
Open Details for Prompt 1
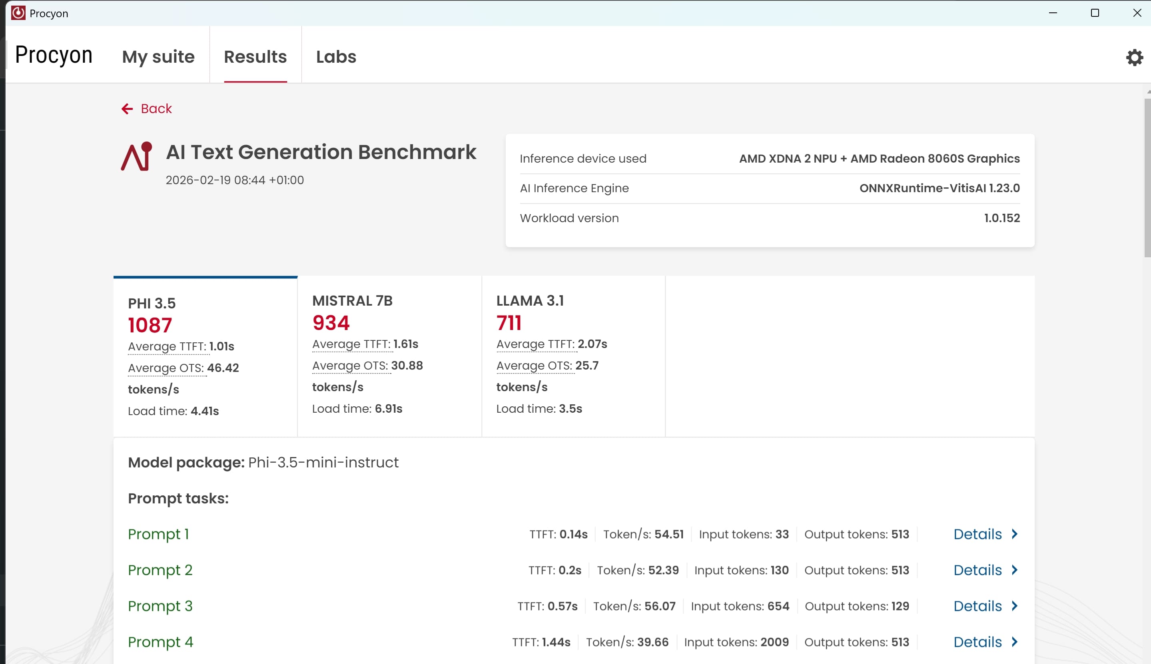977,534
